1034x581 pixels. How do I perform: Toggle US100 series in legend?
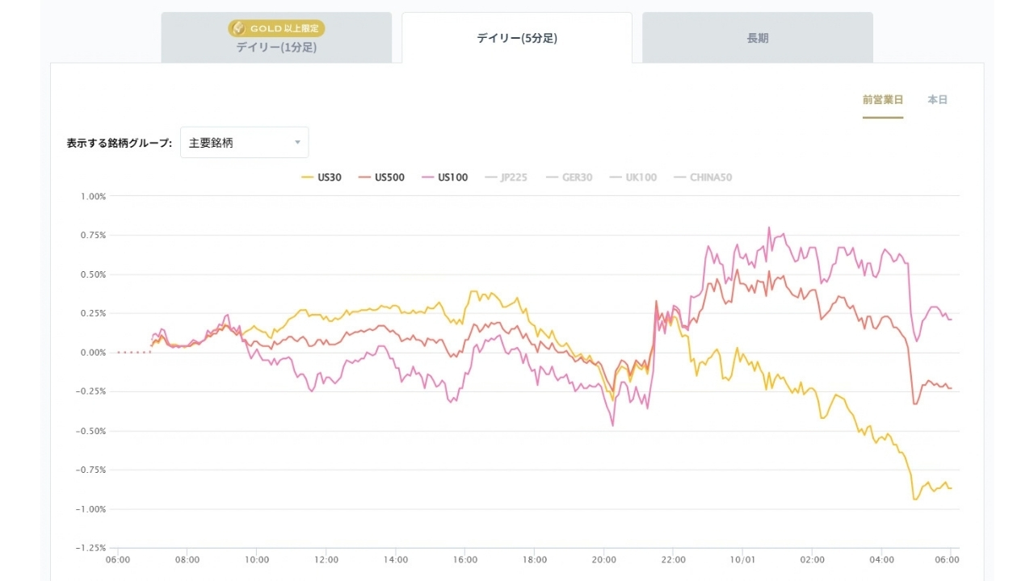(x=444, y=178)
